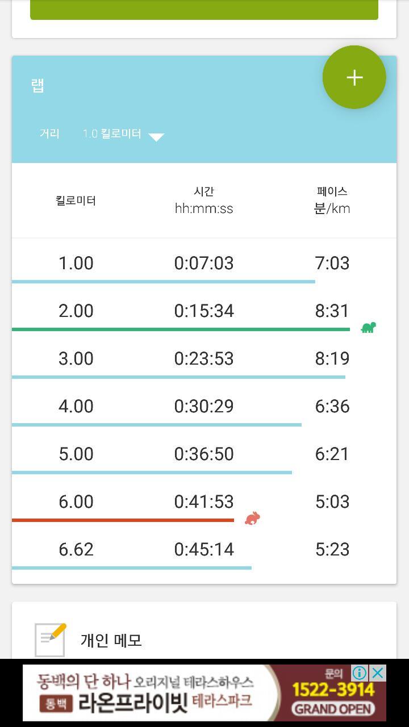Select the 1.00 km lap row
Viewport: 409px width, 727px height.
[204, 263]
